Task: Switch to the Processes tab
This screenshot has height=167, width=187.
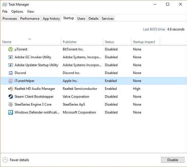Action: 10,19
